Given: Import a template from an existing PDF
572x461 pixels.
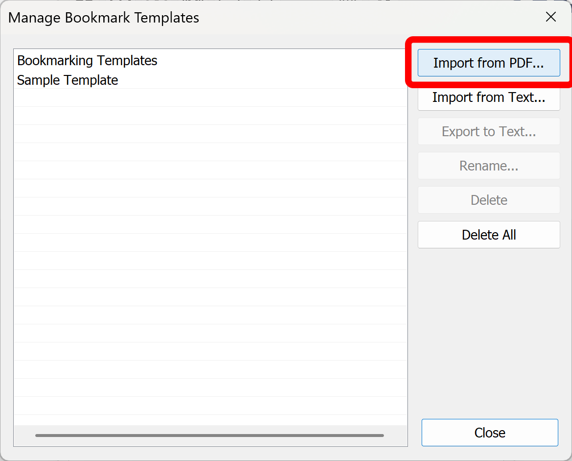Looking at the screenshot, I should (489, 63).
